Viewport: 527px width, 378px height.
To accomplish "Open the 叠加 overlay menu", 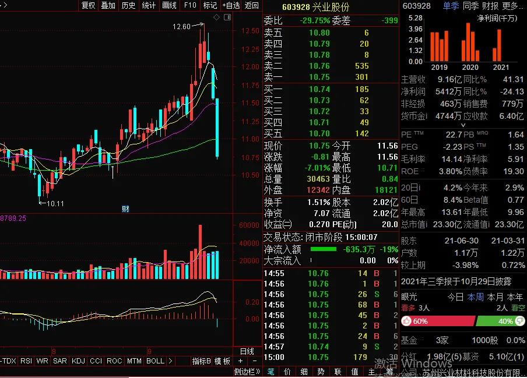I will [108, 5].
